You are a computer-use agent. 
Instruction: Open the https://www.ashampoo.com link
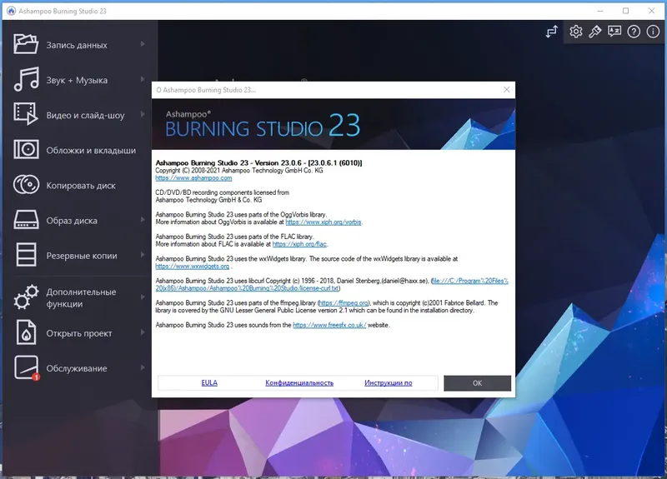pyautogui.click(x=193, y=178)
